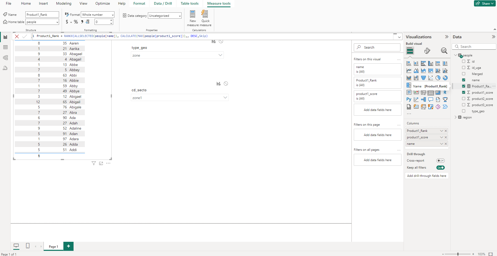Viewport: 497px width, 256px height.
Task: Check the id_uga field checkbox
Action: (x=464, y=67)
